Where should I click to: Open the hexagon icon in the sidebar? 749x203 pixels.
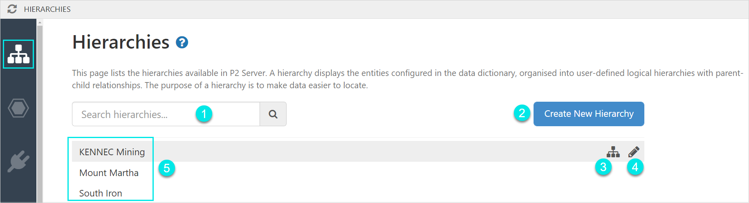(18, 108)
